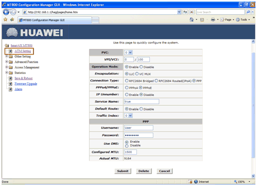Click the Statistics folder icon
This screenshot has height=186, width=258.
11,73
